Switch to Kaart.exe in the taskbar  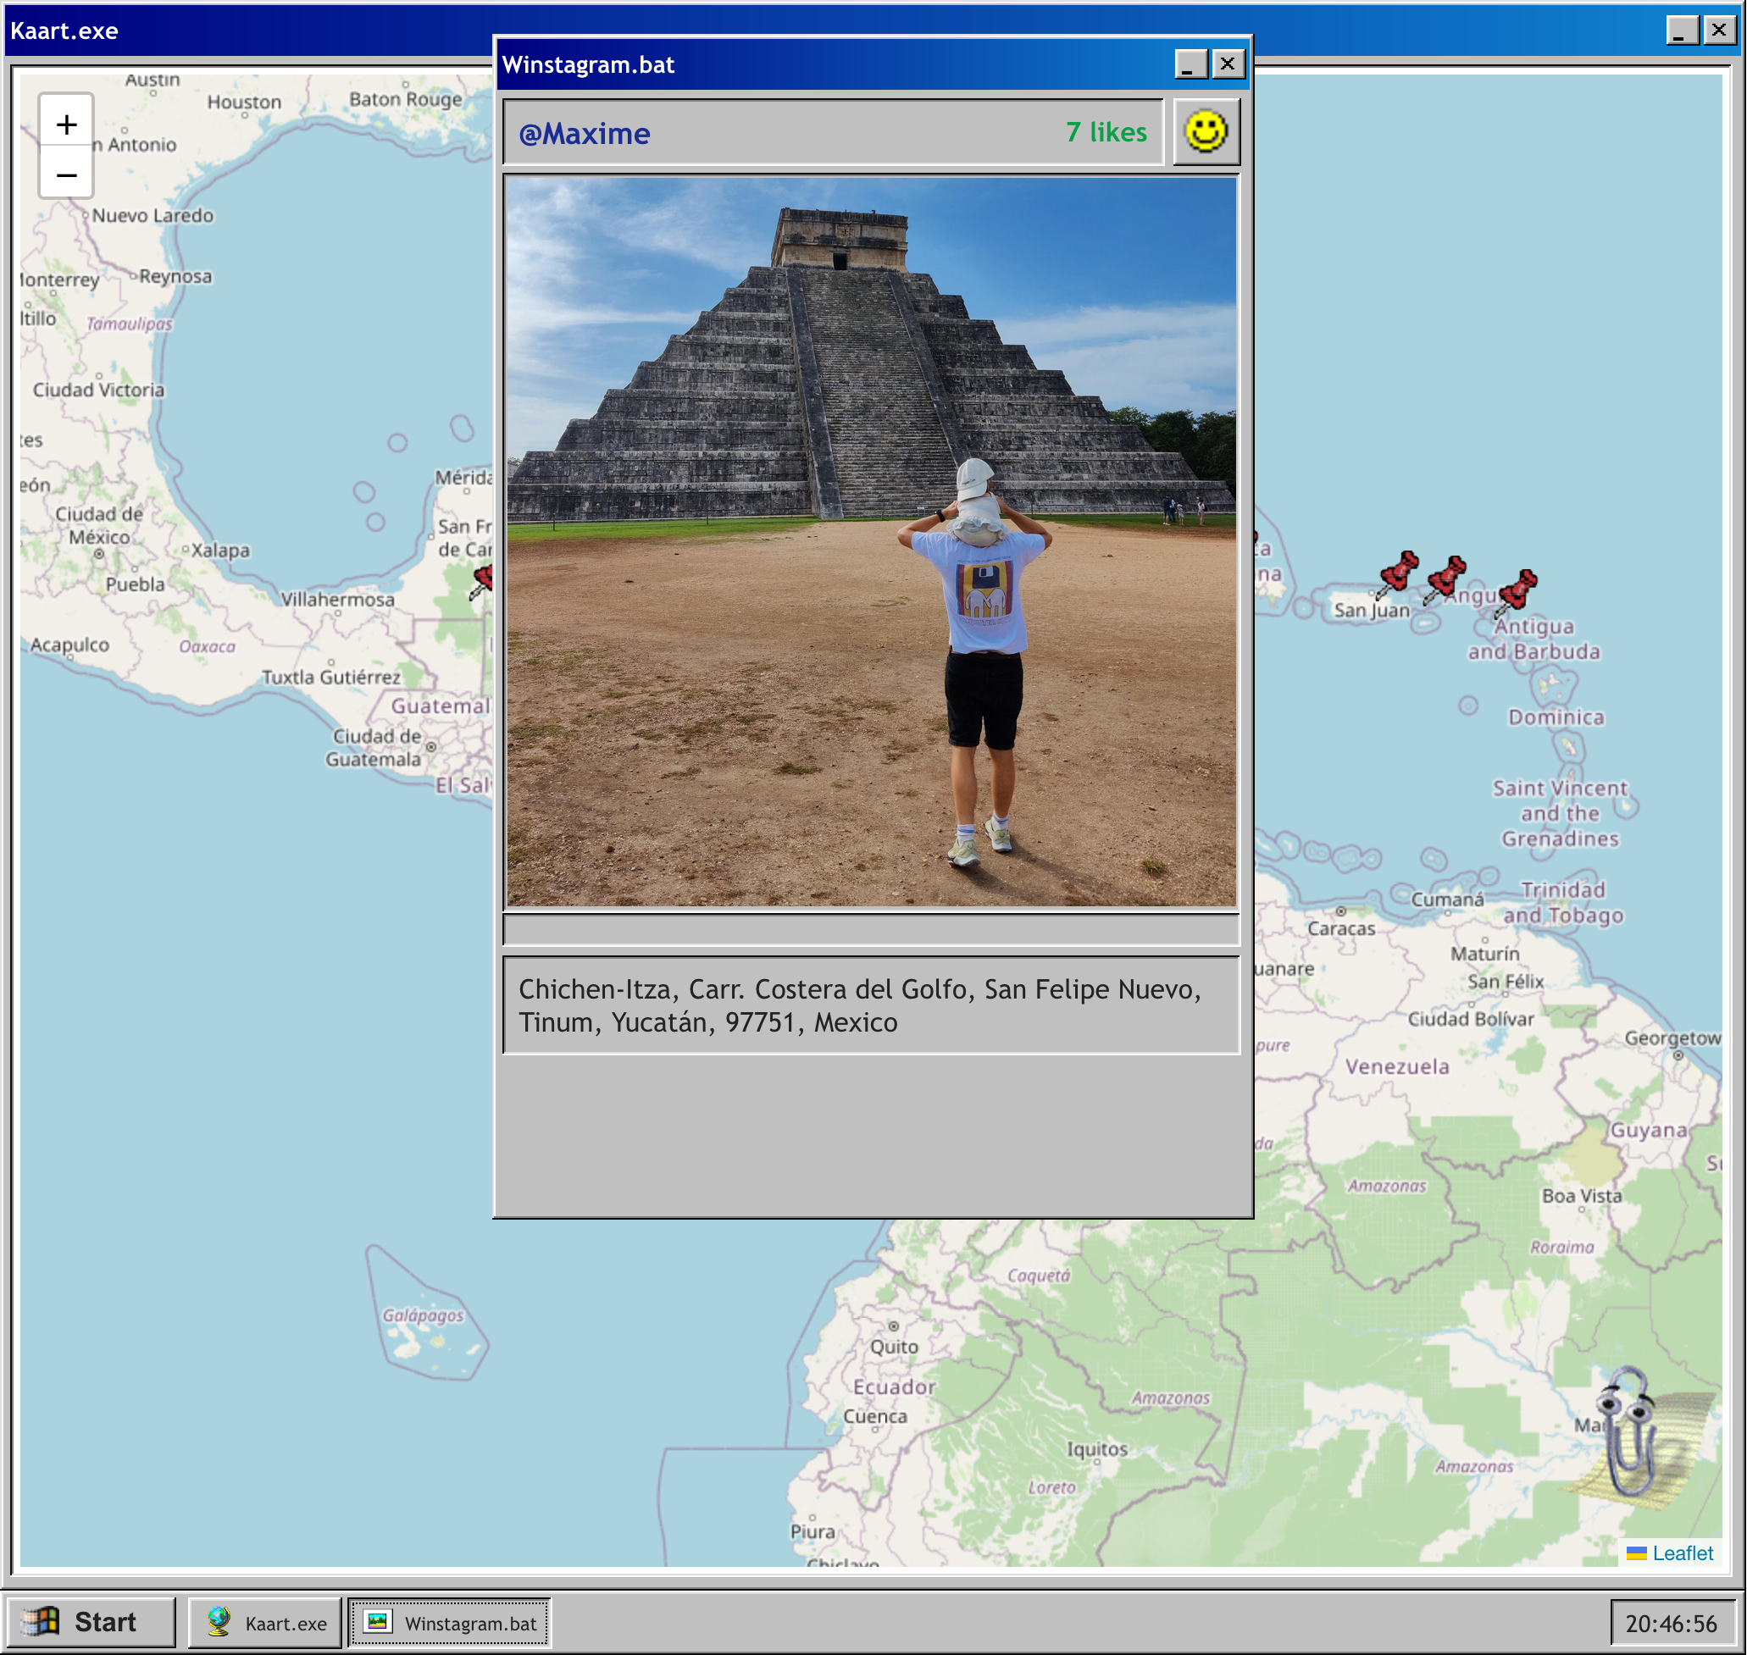(265, 1624)
